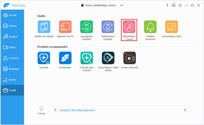Select the FoneEraser product icon
The image size is (204, 125).
(65, 58)
